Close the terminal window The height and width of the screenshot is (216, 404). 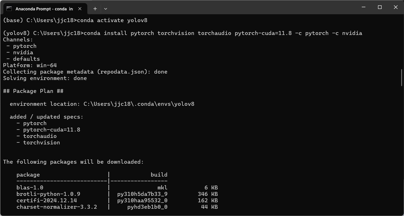[396, 7]
